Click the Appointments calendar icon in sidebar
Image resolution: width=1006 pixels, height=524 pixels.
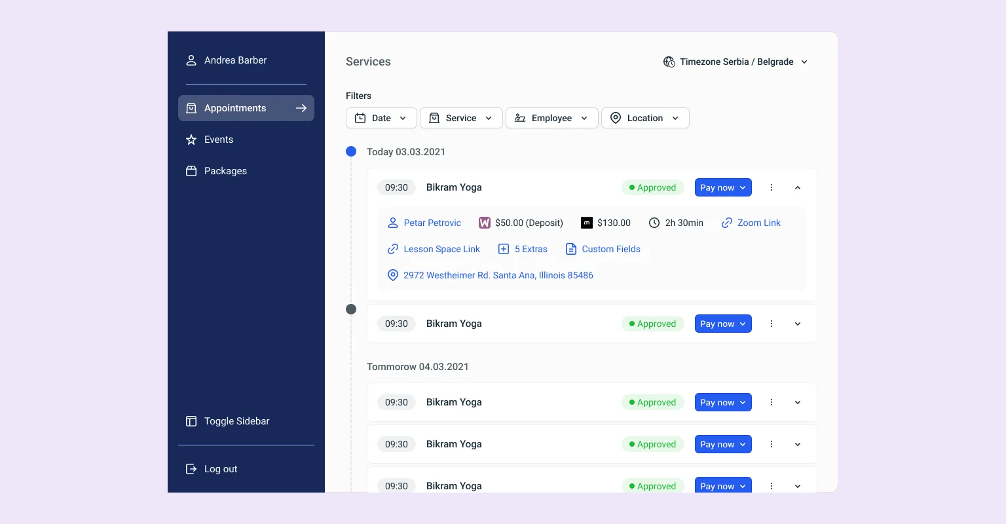tap(191, 108)
